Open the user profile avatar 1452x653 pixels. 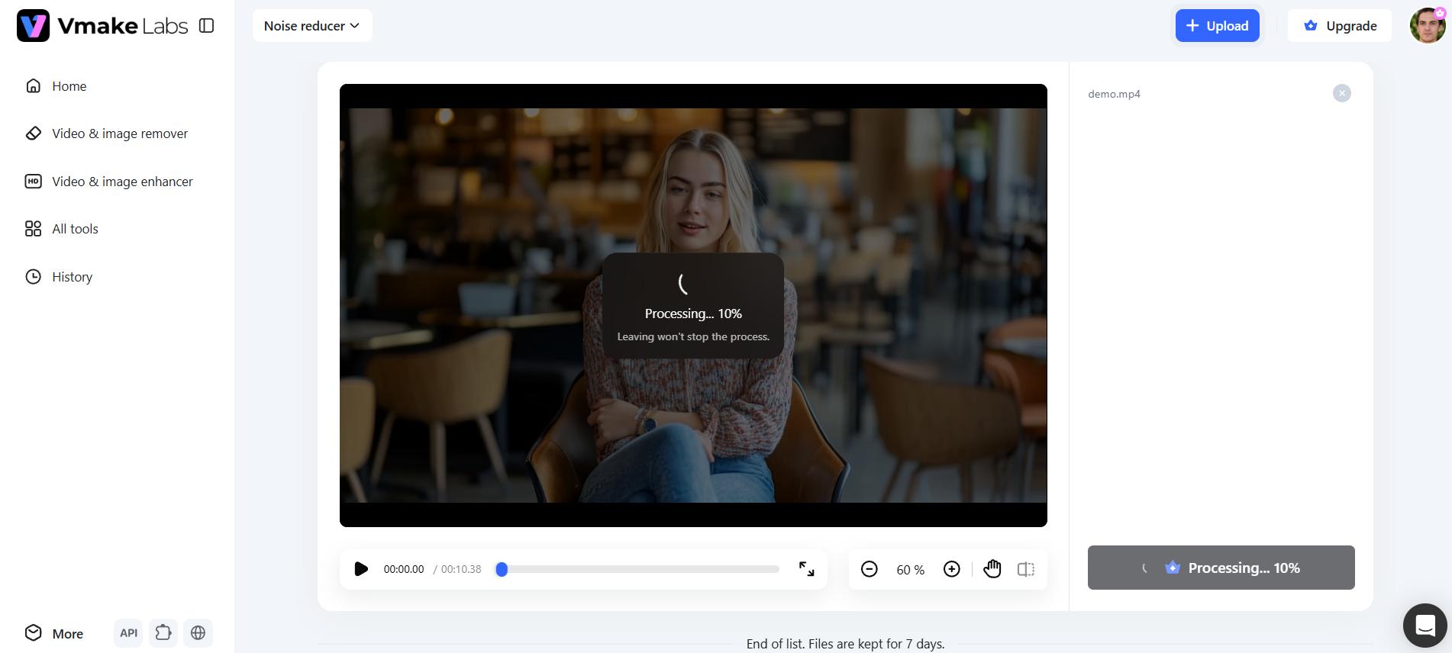click(x=1428, y=26)
